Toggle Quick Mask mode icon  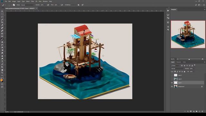point(2,84)
